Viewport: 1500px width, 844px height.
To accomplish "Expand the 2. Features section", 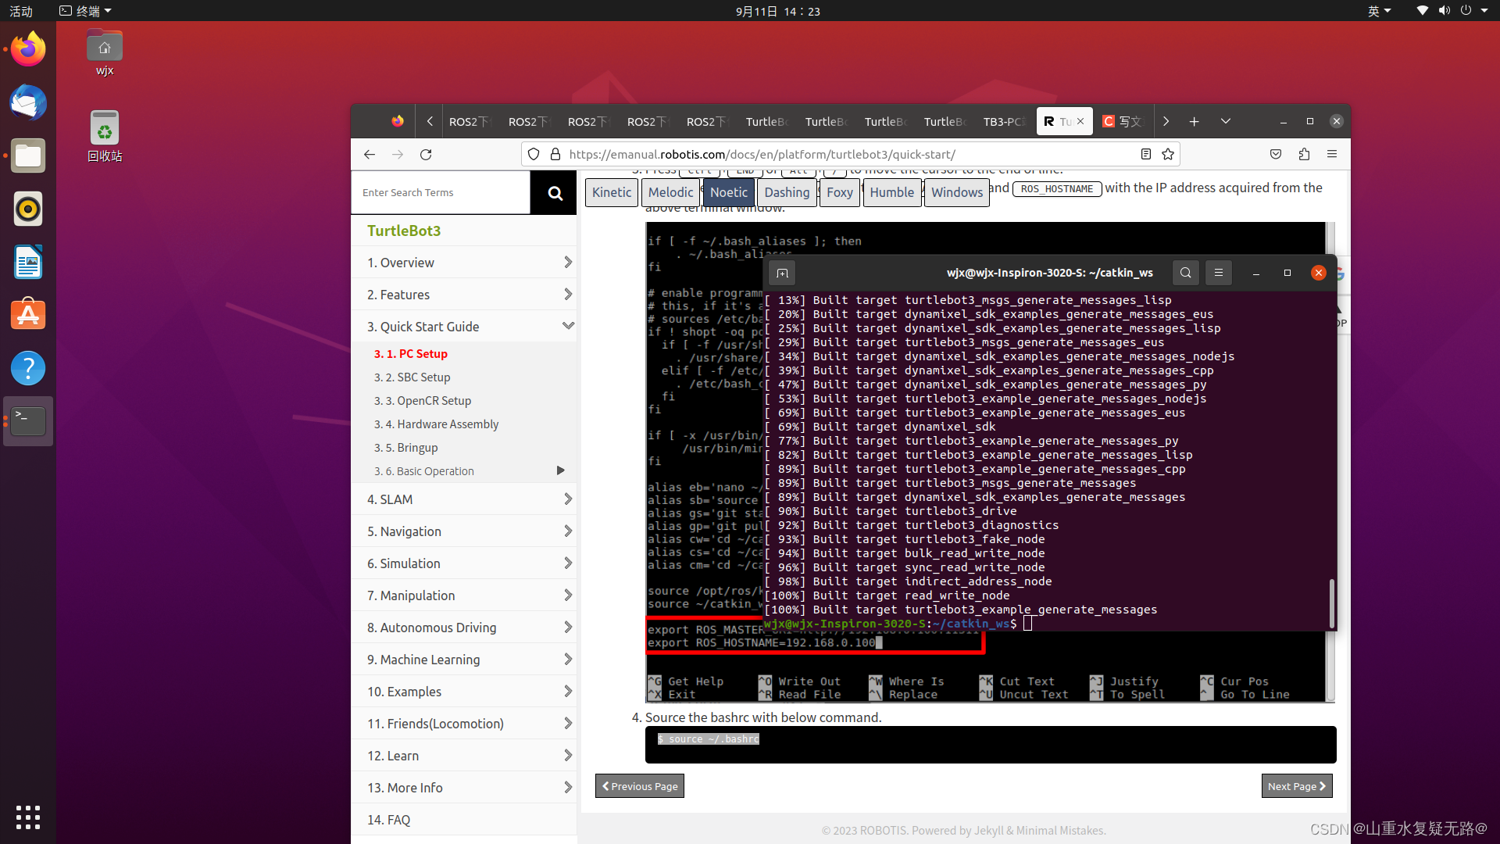I will coord(568,295).
